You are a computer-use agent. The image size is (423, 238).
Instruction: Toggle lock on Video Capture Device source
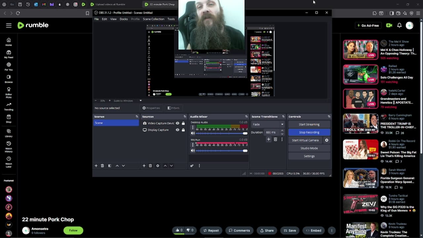point(183,123)
